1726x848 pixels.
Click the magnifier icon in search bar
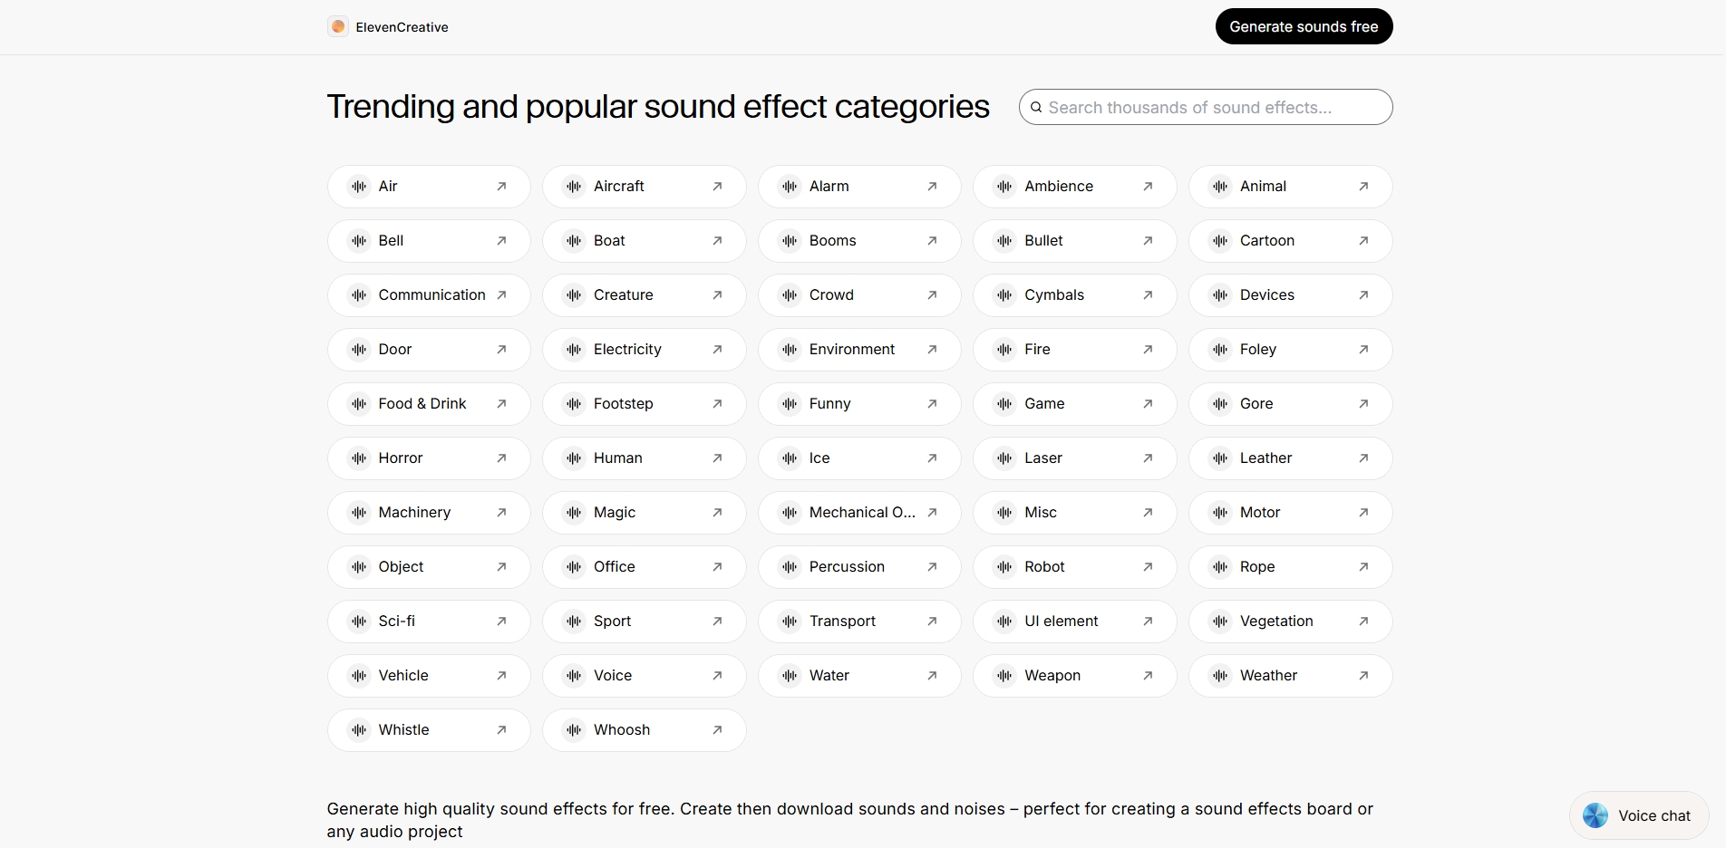point(1036,108)
